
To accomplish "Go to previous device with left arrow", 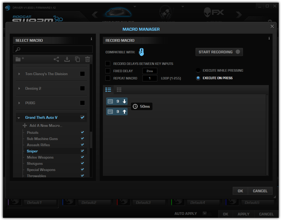I will (95, 15).
